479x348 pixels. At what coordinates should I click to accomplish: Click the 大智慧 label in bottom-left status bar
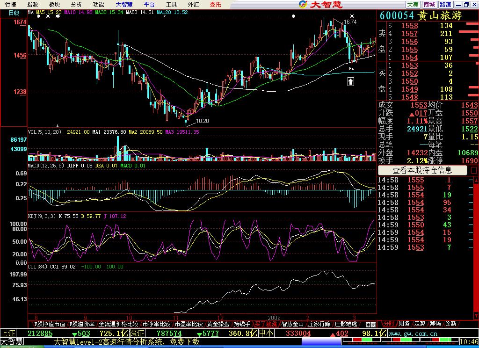pyautogui.click(x=12, y=342)
